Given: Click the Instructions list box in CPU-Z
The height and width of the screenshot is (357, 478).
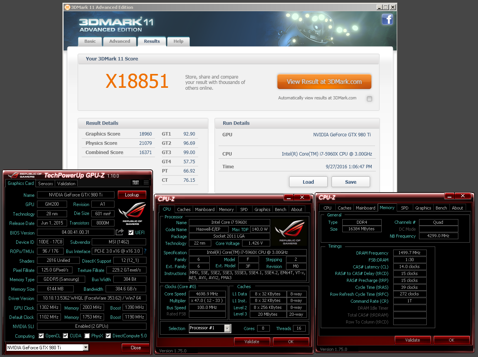Looking at the screenshot, I should click(247, 275).
